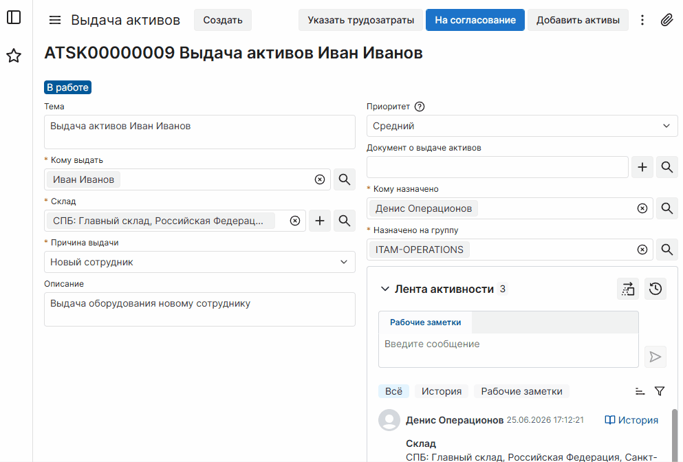Clear ITAM-OPERATIONS group value

pos(642,250)
